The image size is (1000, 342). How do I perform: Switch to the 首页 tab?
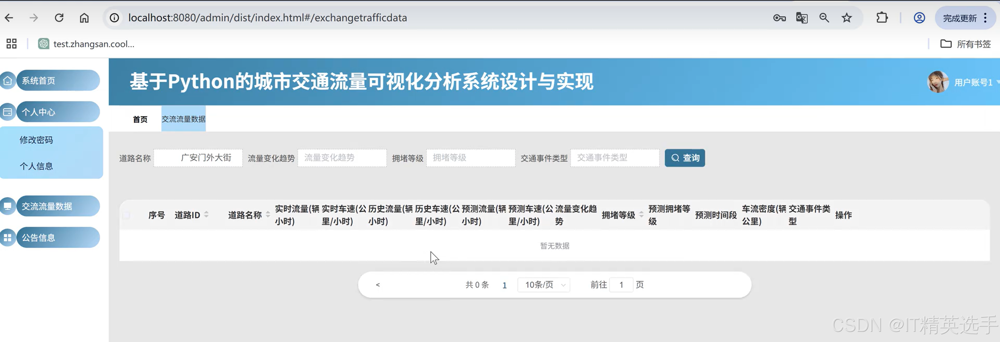click(140, 119)
